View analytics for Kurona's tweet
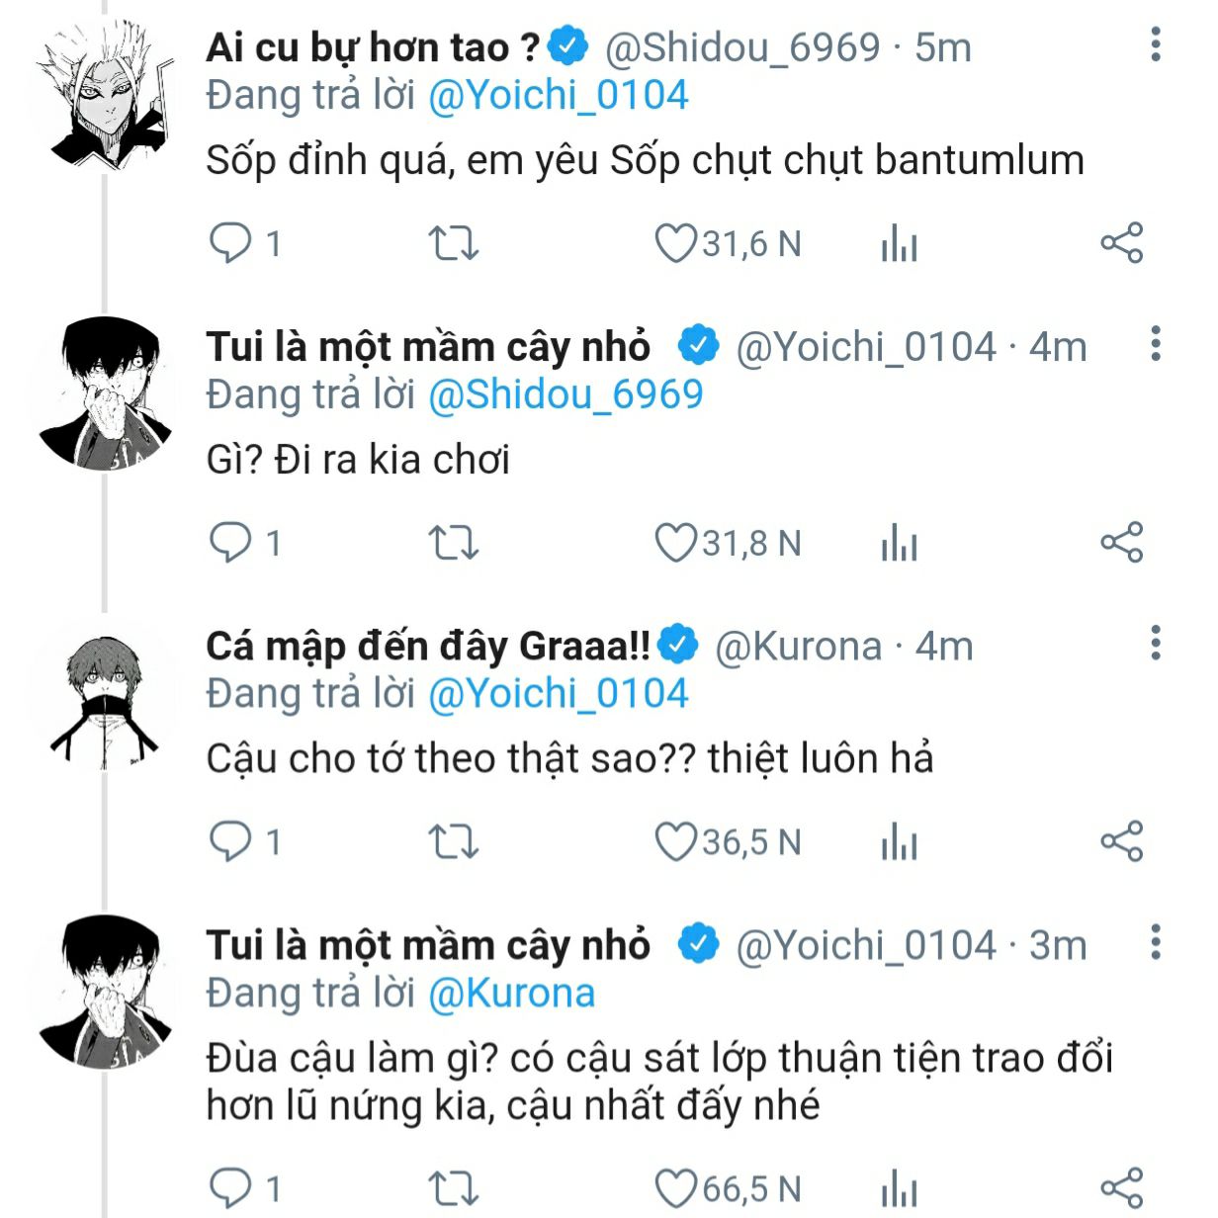 [899, 843]
